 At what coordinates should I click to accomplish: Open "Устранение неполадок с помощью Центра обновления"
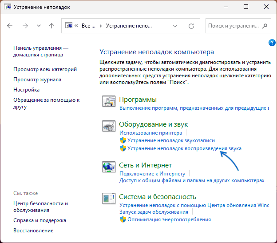coord(194,205)
